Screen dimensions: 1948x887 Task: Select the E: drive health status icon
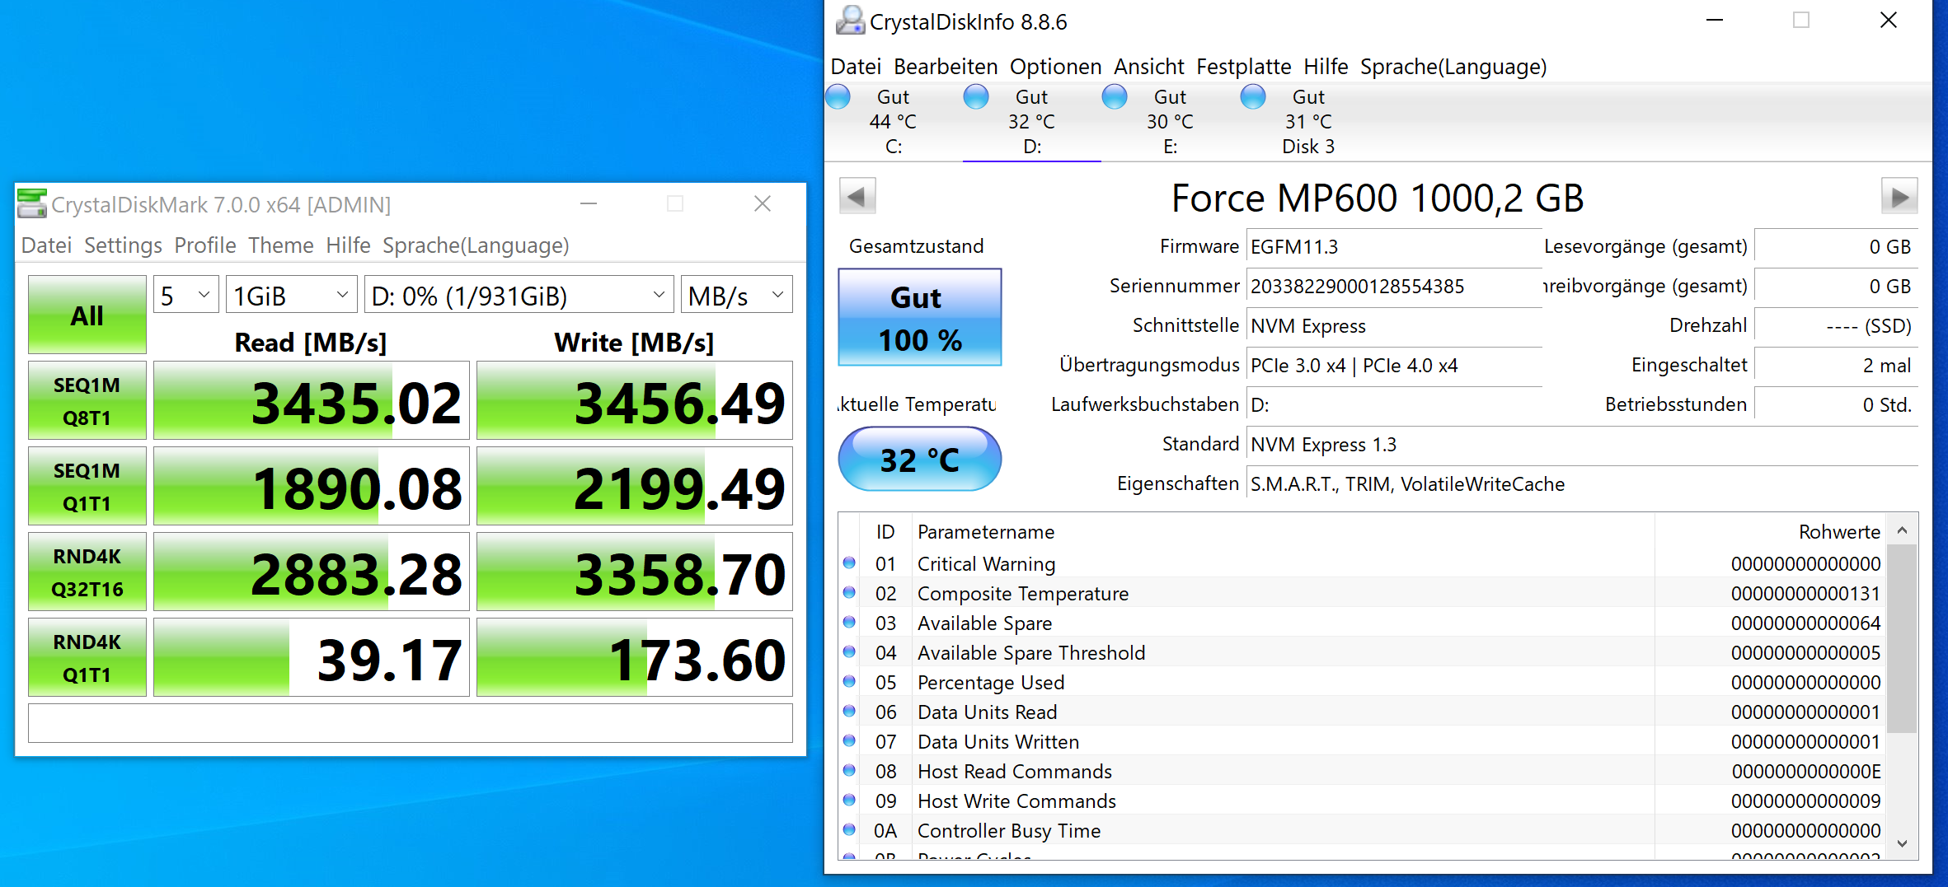[x=1115, y=97]
